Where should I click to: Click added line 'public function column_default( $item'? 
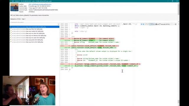[94, 48]
